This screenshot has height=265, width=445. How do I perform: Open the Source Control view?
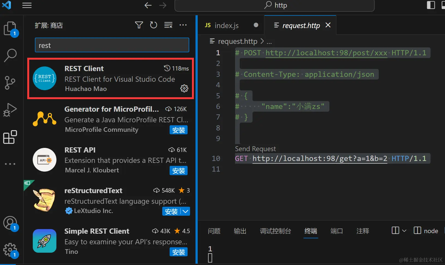(10, 83)
